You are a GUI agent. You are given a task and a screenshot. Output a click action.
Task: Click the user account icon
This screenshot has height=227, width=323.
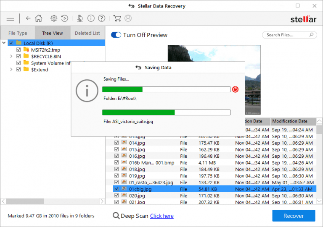tap(128, 18)
